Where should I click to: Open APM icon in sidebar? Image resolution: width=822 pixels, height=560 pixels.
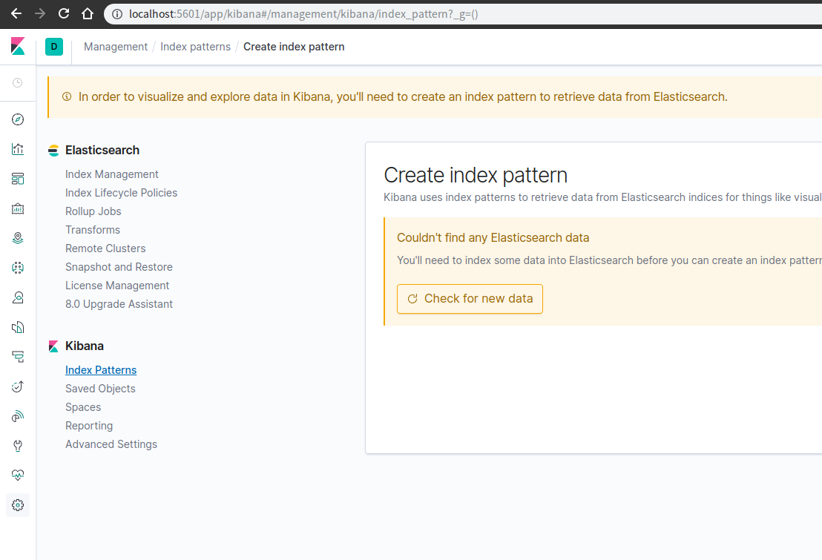[x=18, y=357]
